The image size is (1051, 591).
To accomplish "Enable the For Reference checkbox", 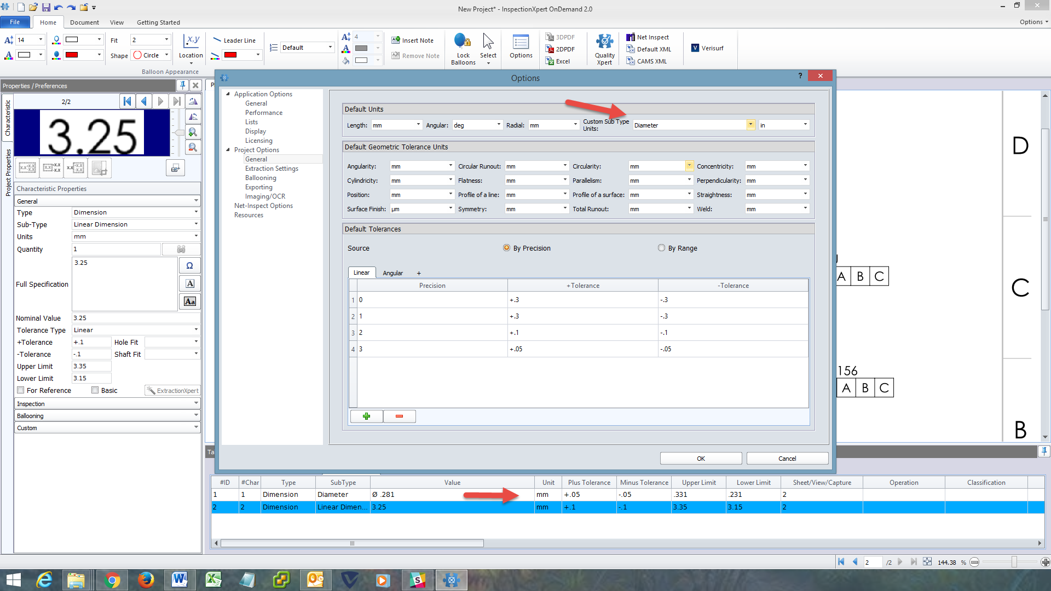I will click(21, 390).
